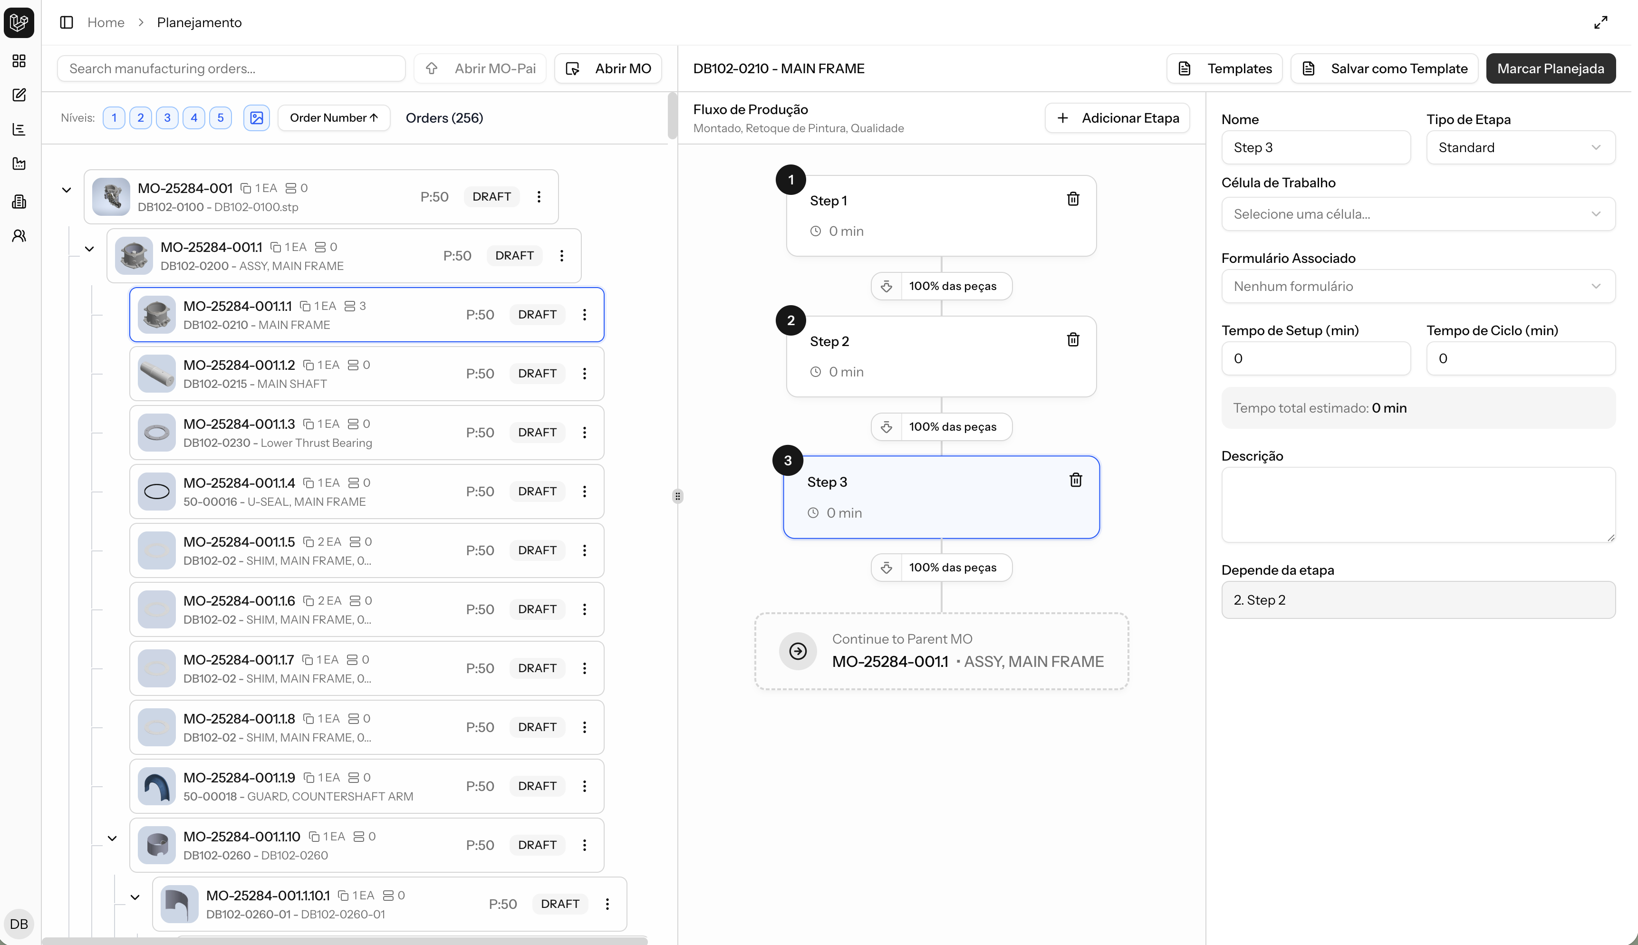The image size is (1638, 945).
Task: Open options menu for MO-25284-001.1.2
Action: click(x=584, y=373)
